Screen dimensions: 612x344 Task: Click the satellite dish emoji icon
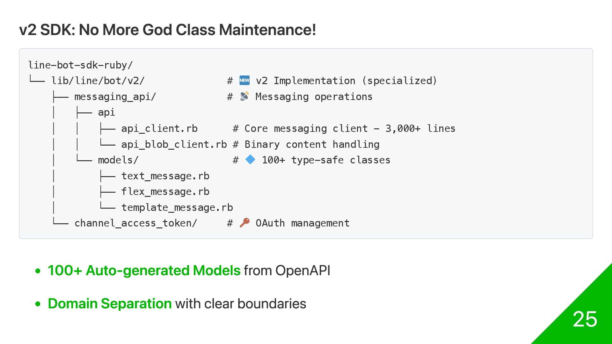[x=244, y=96]
